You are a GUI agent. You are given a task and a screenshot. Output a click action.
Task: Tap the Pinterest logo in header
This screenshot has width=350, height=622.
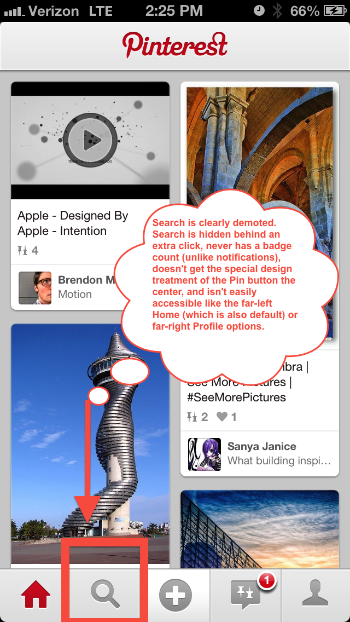(x=175, y=45)
